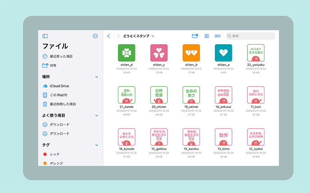Collapse the タグ section

coord(96,145)
